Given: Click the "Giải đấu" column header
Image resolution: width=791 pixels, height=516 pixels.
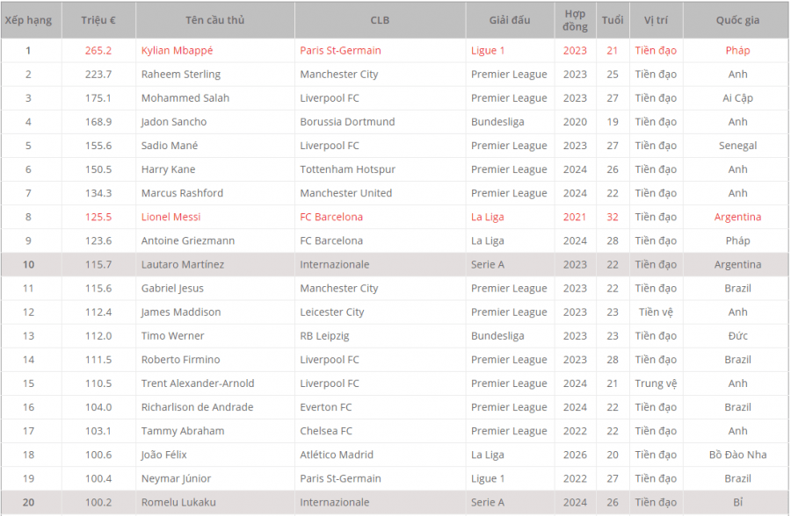Looking at the screenshot, I should [x=510, y=20].
